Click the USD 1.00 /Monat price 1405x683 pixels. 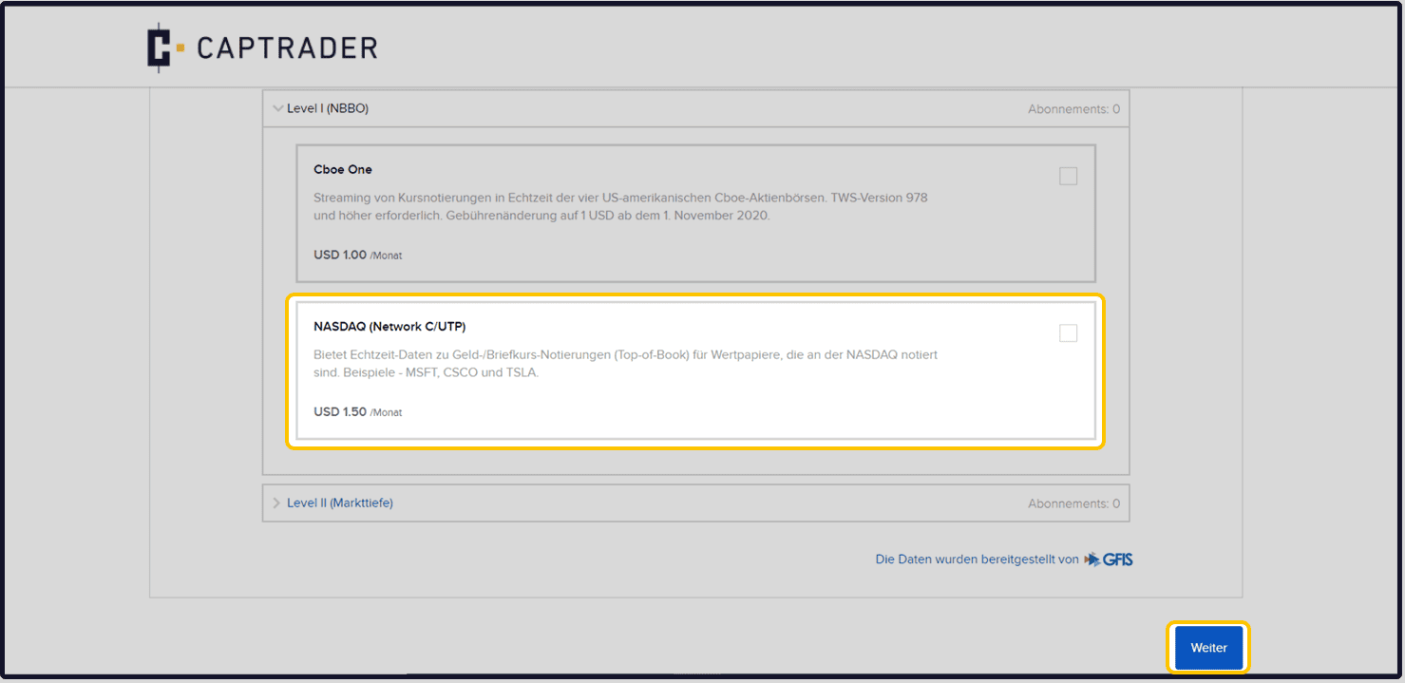[357, 255]
